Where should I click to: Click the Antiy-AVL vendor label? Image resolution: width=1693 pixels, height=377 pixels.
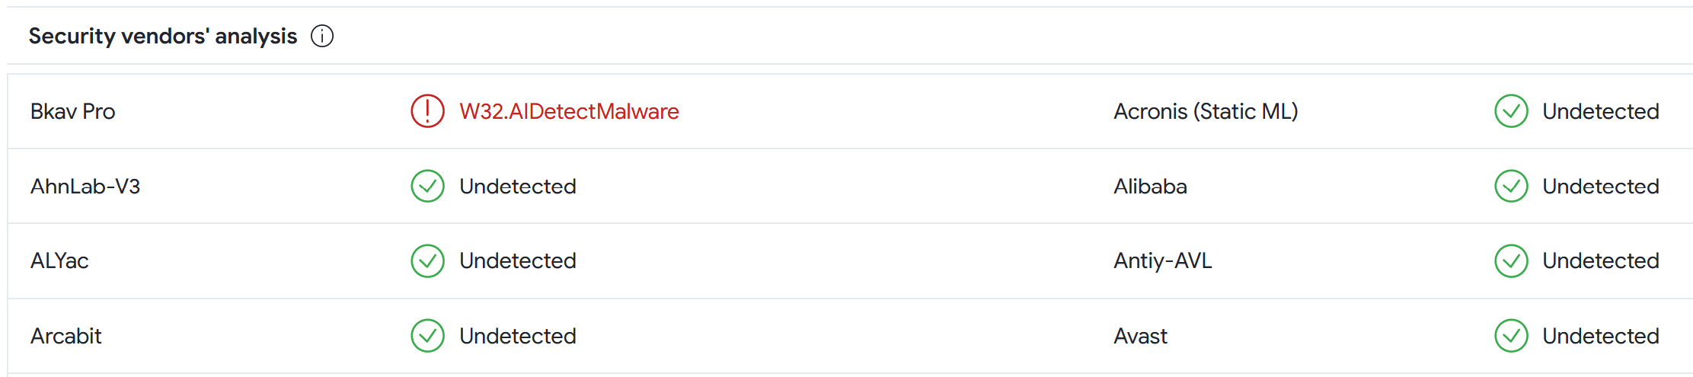point(1163,261)
